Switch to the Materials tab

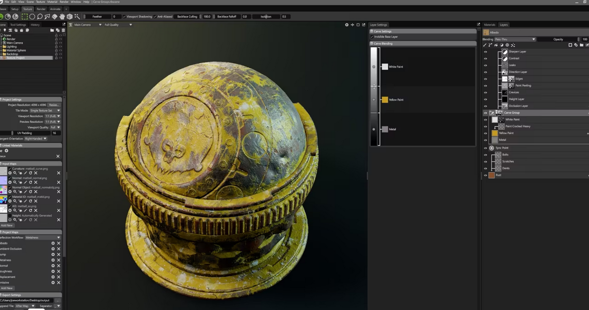[490, 25]
